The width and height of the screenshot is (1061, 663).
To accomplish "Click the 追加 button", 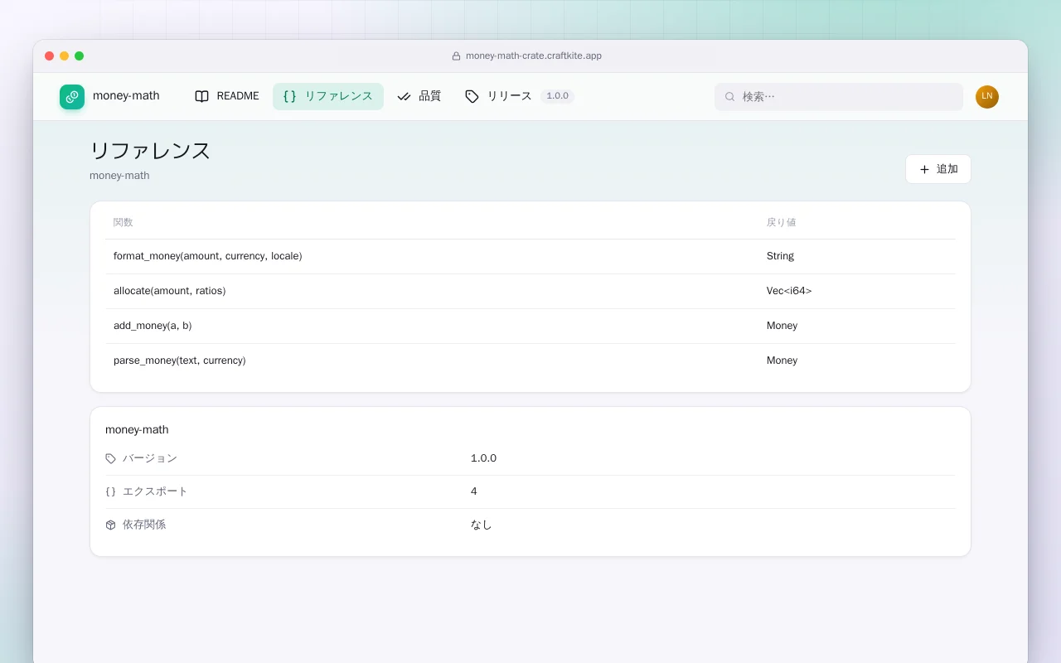I will click(x=938, y=169).
